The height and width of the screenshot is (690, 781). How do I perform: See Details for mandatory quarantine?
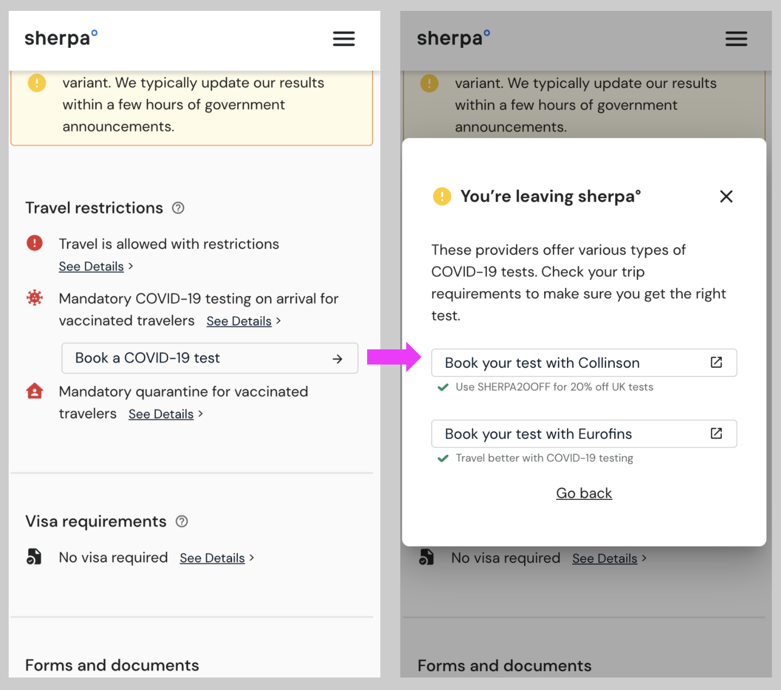tap(161, 414)
